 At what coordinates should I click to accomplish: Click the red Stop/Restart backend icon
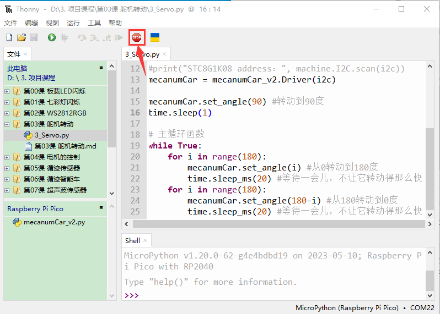coord(137,37)
